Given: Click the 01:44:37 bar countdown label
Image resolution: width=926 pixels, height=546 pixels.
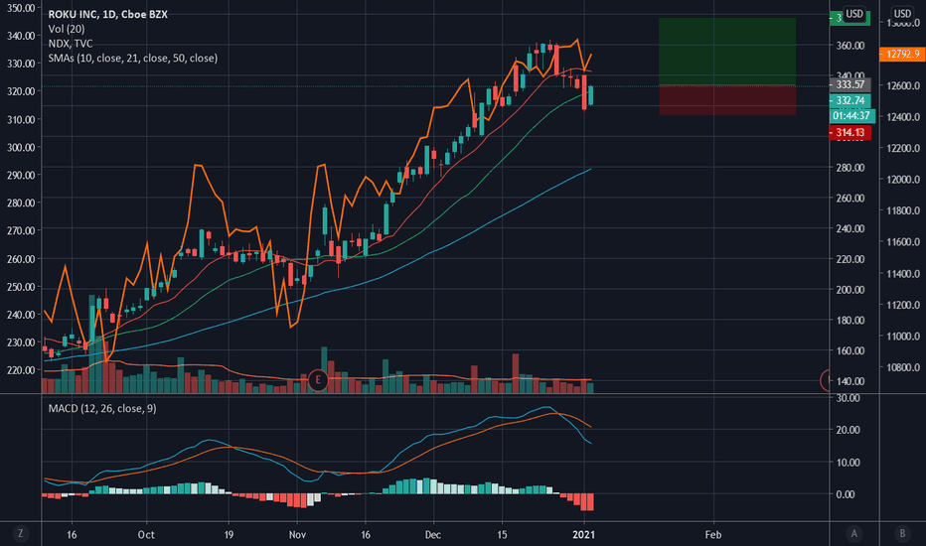Looking at the screenshot, I should (x=852, y=116).
